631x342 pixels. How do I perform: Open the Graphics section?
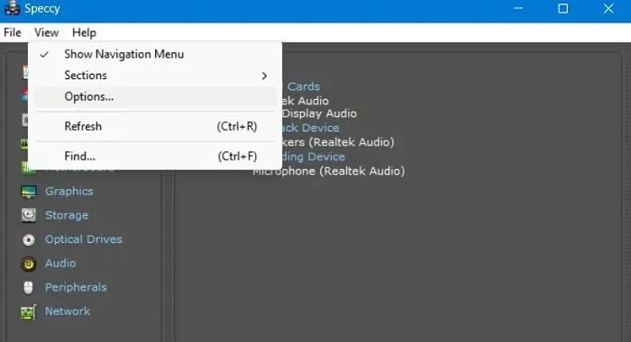(x=69, y=192)
